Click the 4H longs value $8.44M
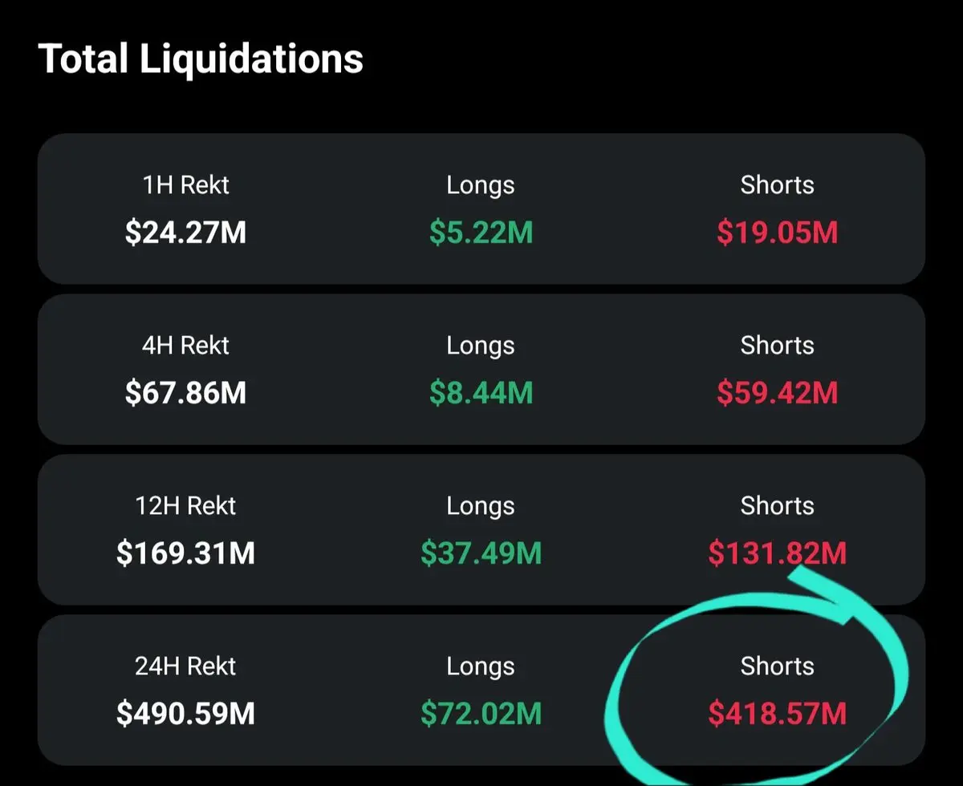Image resolution: width=963 pixels, height=786 pixels. [x=481, y=393]
